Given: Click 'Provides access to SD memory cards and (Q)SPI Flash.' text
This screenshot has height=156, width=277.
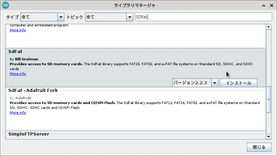Looking at the screenshot, I should coord(63,103).
